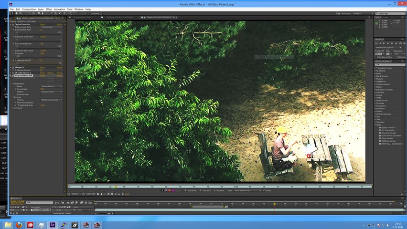Step to next frame in Preview panel

388,43
